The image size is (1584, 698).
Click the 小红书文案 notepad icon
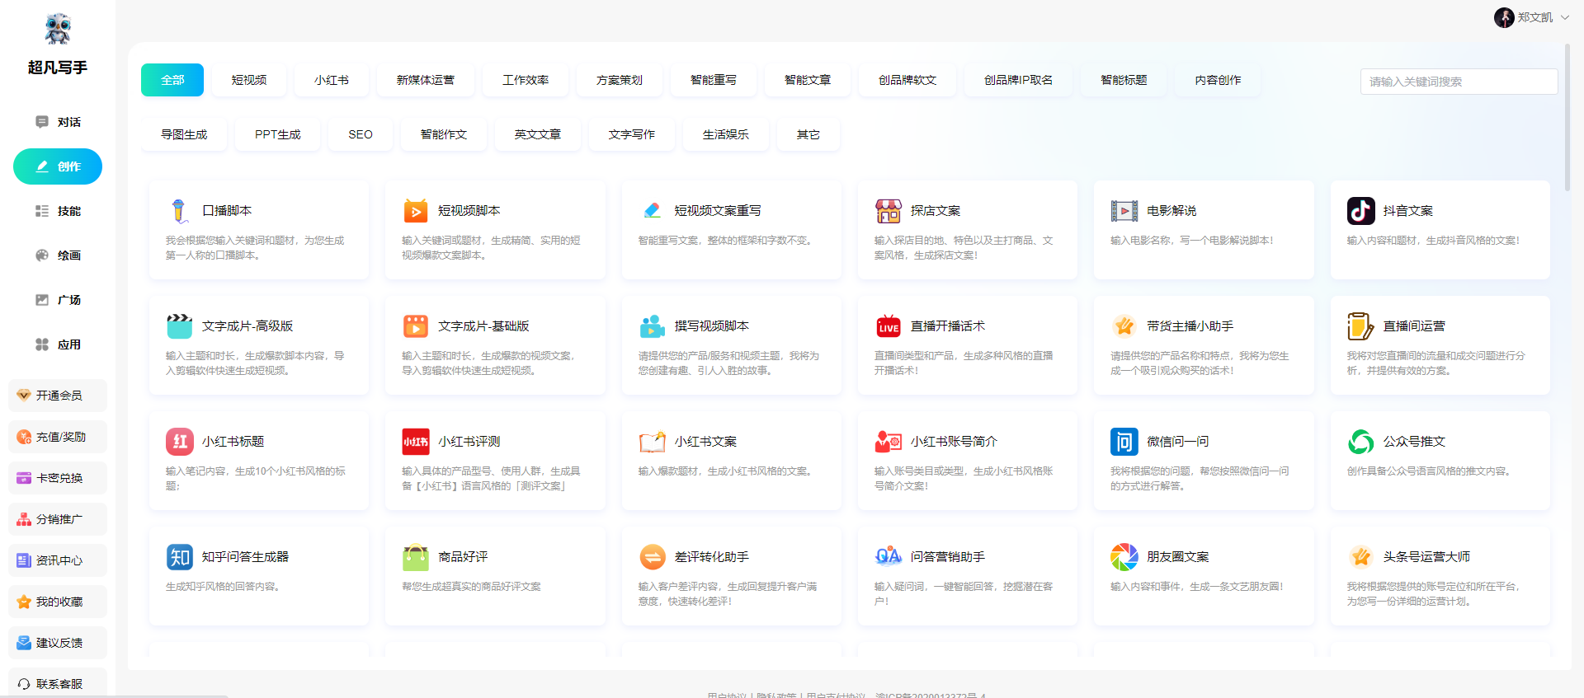click(x=652, y=442)
